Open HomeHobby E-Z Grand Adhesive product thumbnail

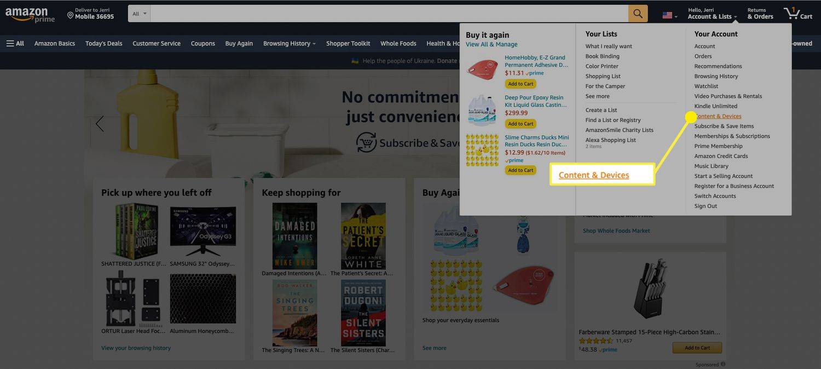click(482, 69)
